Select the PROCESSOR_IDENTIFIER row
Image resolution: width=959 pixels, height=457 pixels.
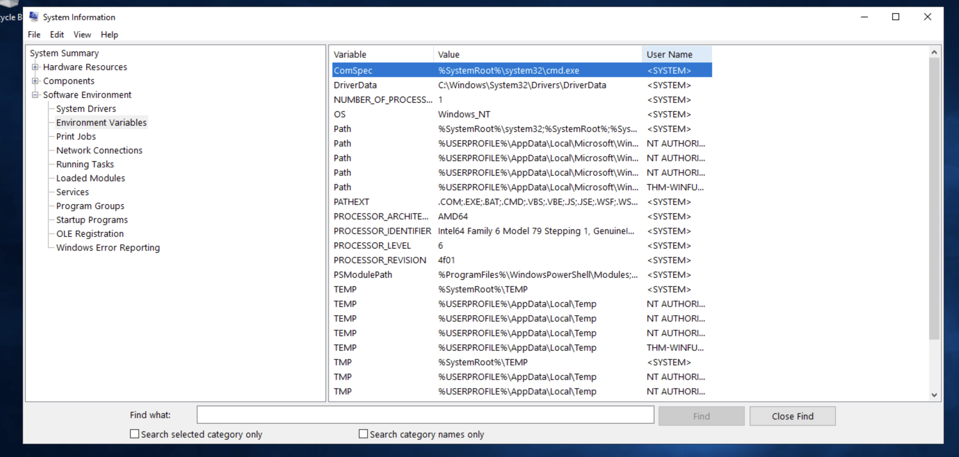pyautogui.click(x=382, y=231)
